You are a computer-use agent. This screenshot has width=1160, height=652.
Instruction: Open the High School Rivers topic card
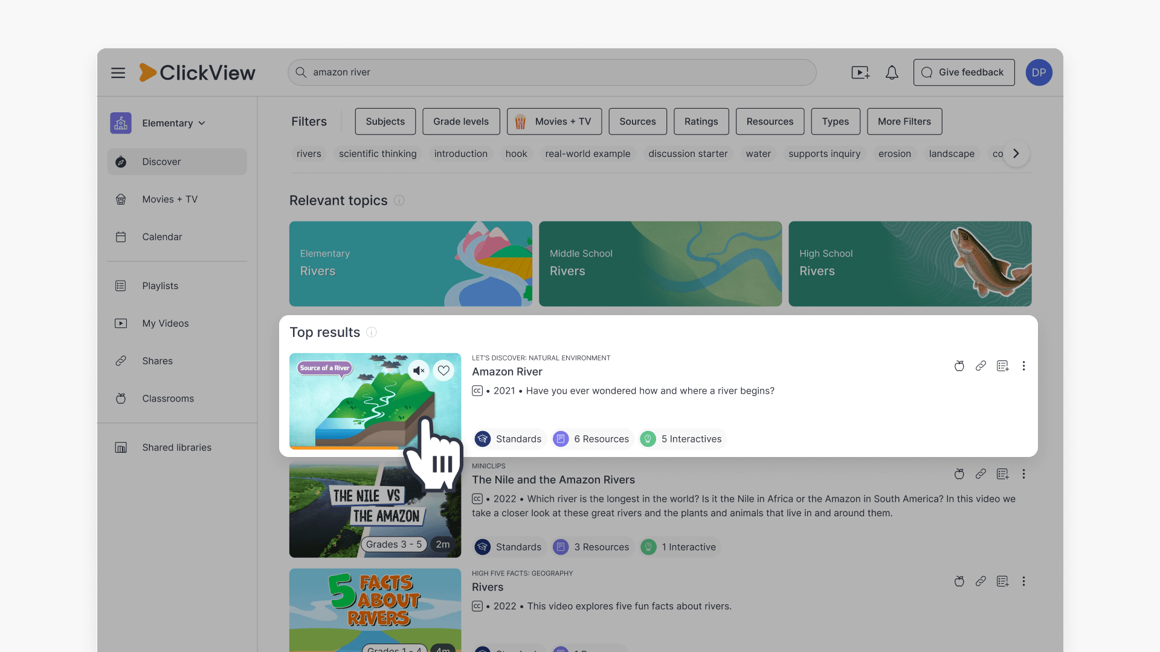point(910,264)
